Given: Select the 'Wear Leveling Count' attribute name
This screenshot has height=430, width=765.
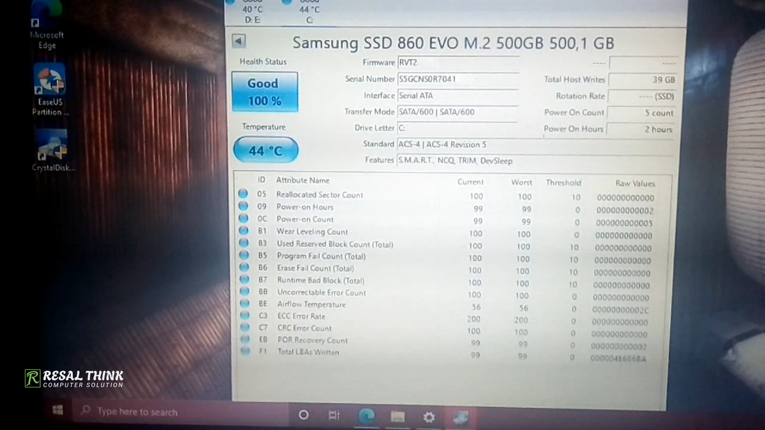Looking at the screenshot, I should coord(312,232).
